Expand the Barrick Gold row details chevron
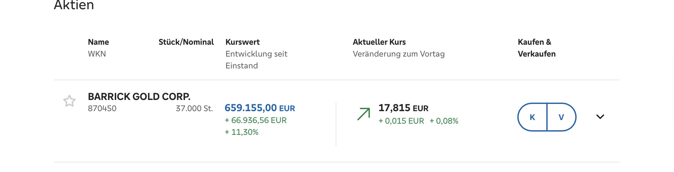Viewport: 674px width, 172px height. (600, 117)
